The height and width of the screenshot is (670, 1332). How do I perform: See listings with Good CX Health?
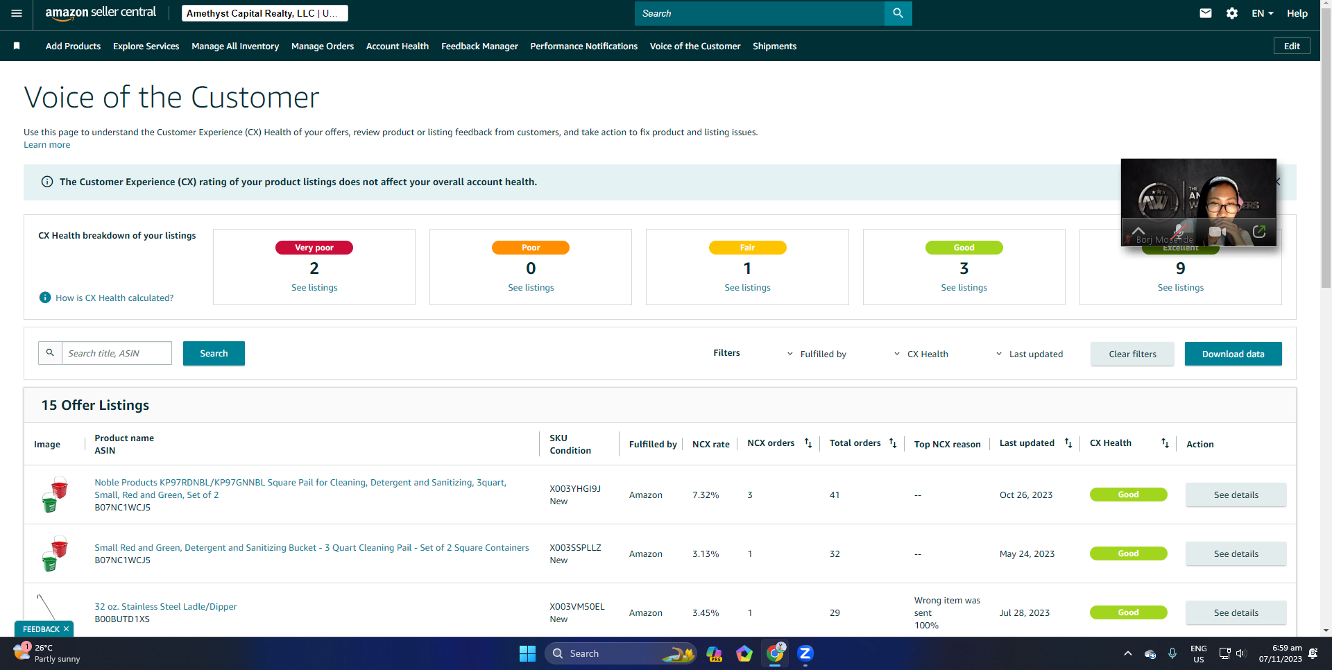(x=964, y=287)
